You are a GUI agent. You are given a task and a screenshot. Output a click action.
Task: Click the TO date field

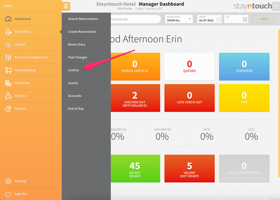(x=236, y=19)
